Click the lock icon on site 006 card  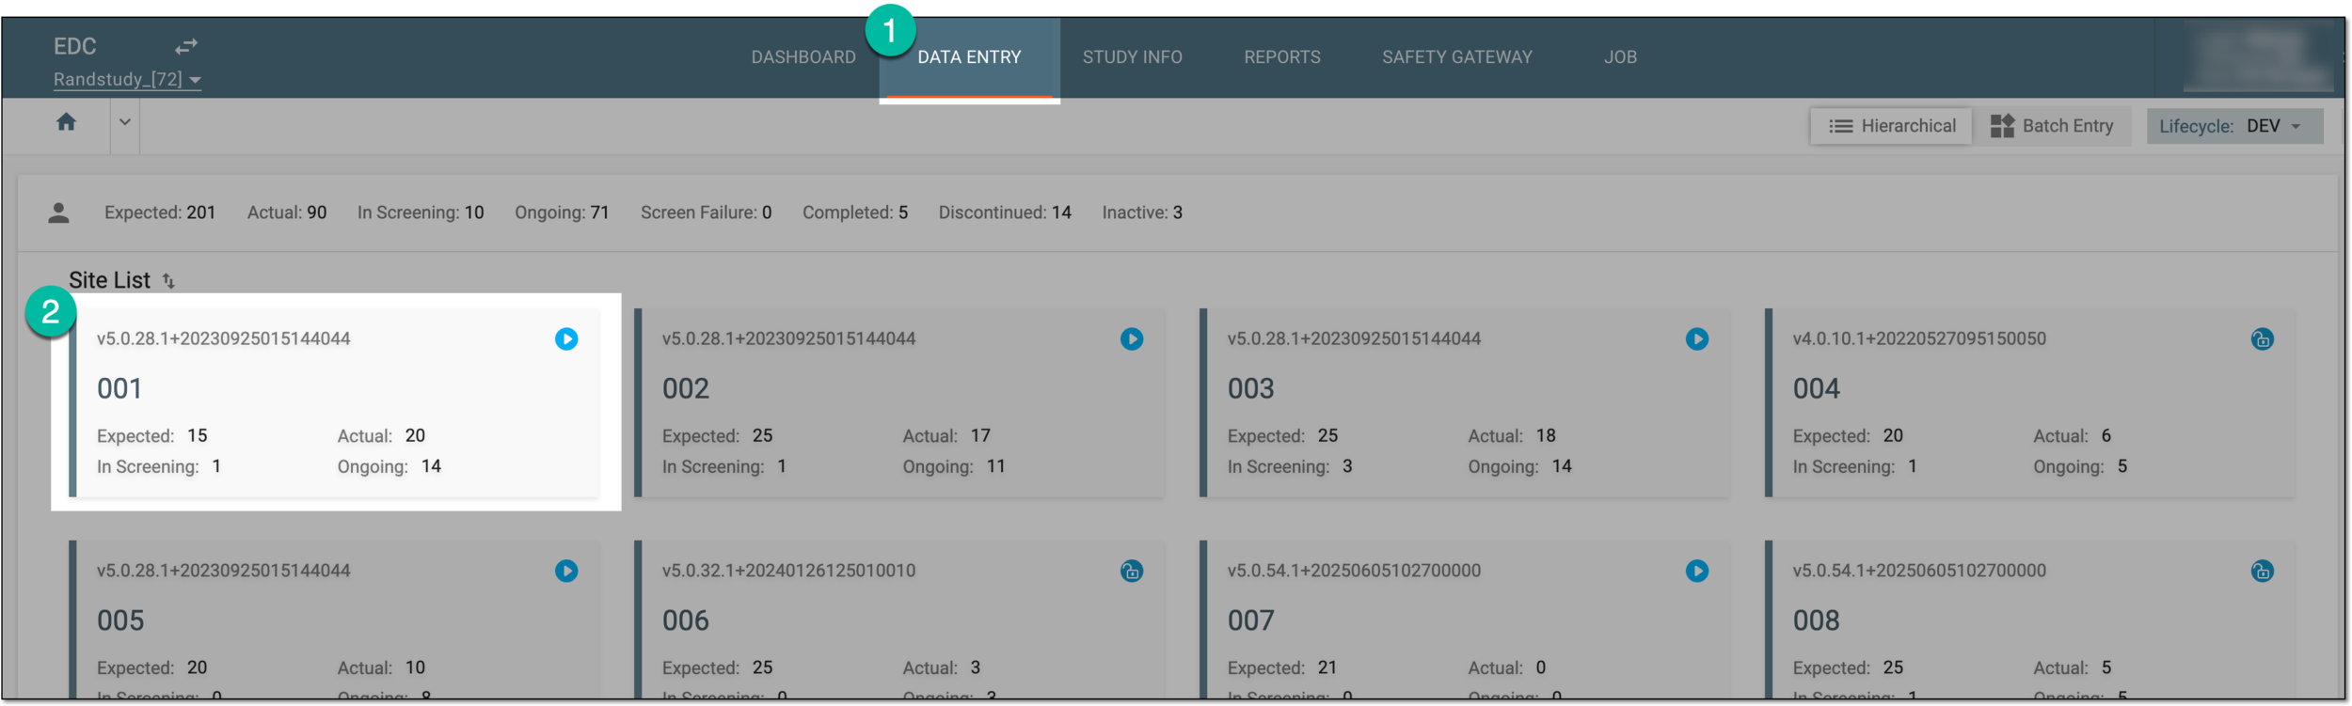tap(1132, 572)
